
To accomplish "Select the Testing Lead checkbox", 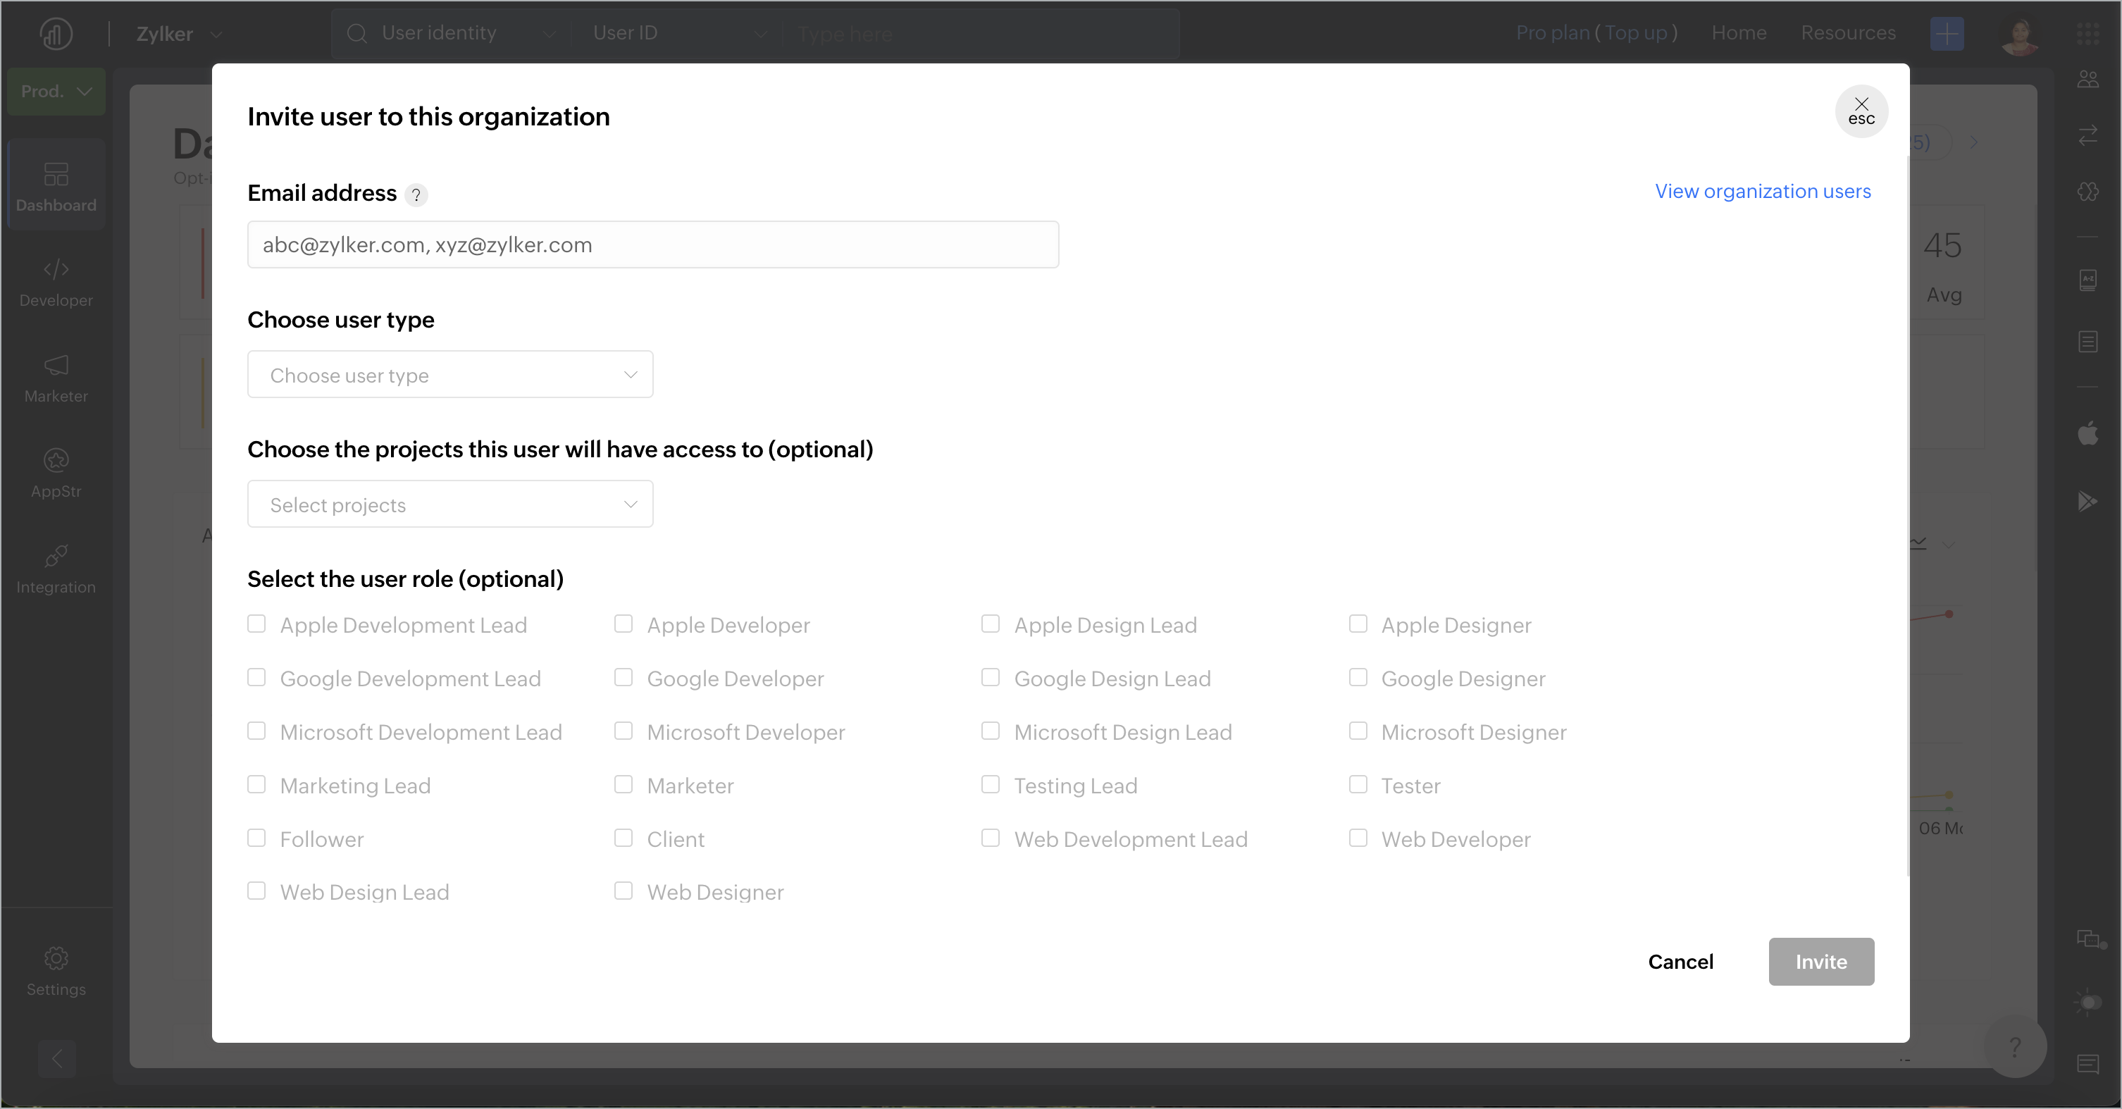I will click(990, 784).
